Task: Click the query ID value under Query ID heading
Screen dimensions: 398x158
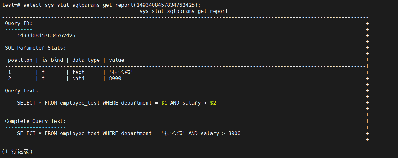Action: tap(46, 35)
